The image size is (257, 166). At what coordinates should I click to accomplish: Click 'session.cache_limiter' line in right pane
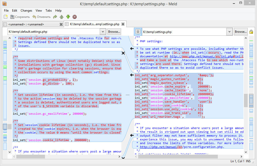tap(173, 90)
